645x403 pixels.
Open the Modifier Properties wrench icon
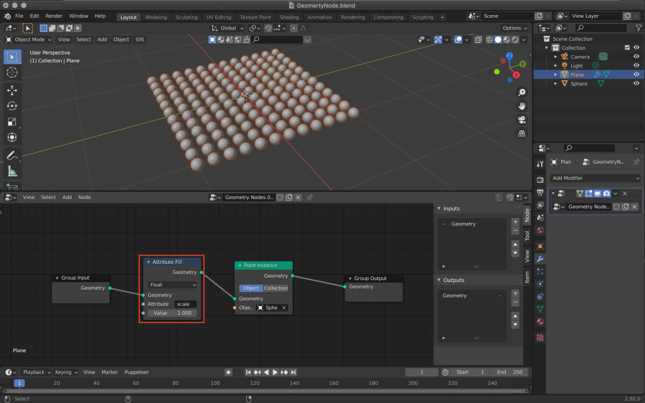540,259
